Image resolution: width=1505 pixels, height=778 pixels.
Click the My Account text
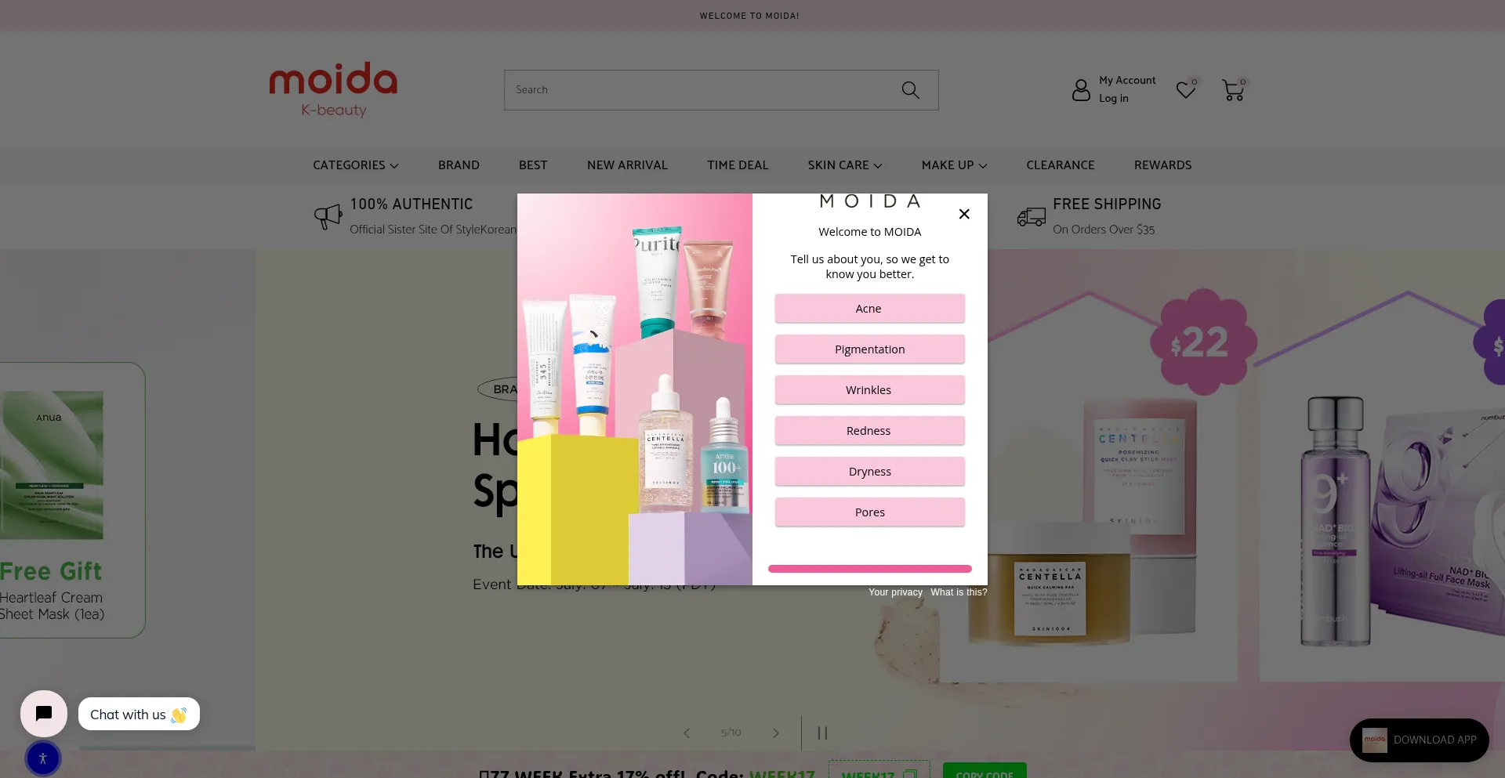click(x=1127, y=81)
